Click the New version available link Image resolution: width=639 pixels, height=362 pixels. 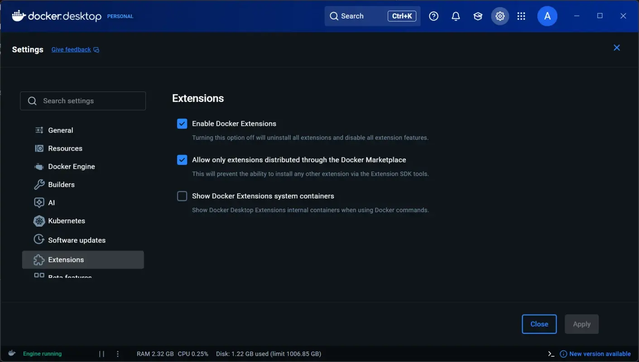click(600, 353)
